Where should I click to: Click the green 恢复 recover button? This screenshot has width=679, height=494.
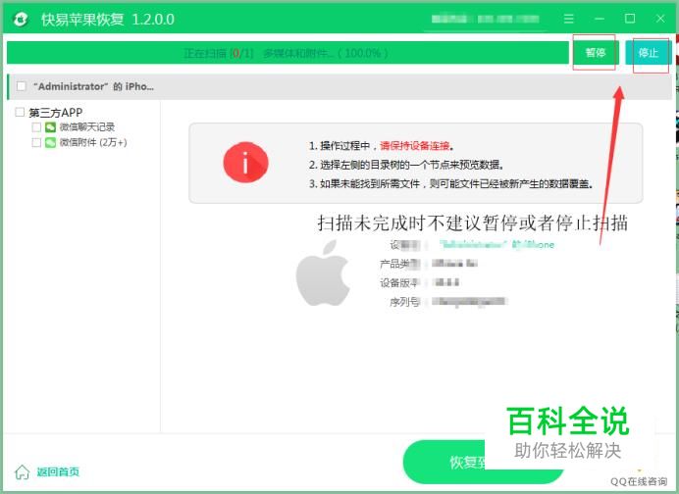(483, 462)
